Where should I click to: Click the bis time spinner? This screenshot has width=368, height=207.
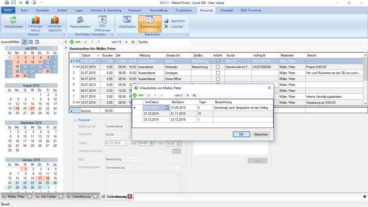click(179, 143)
